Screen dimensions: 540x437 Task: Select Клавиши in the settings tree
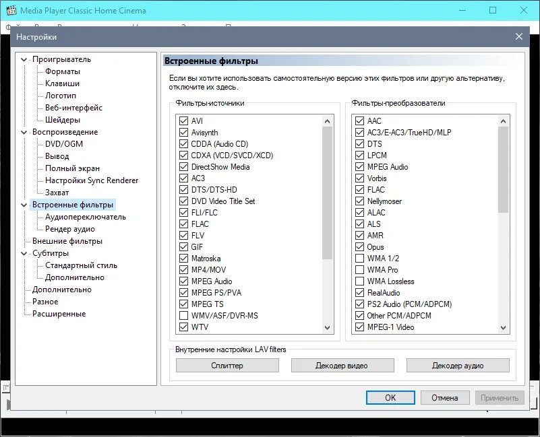click(x=62, y=83)
